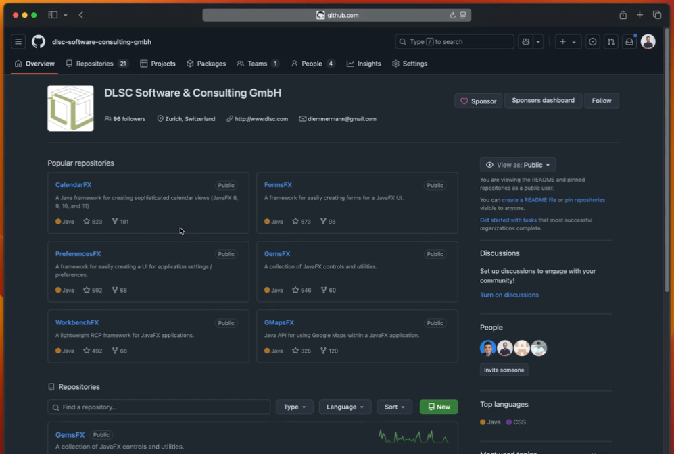This screenshot has height=454, width=674.
Task: Open the Insights tab
Action: click(364, 64)
